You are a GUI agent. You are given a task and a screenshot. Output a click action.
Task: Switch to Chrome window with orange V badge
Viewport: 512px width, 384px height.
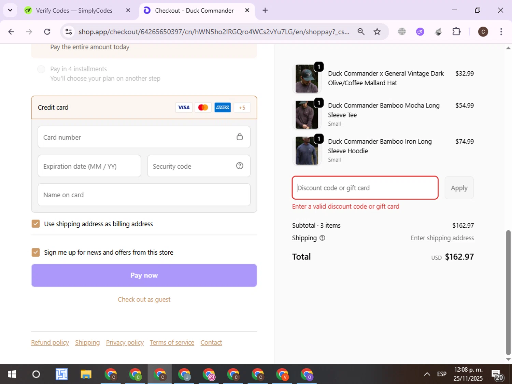click(x=282, y=374)
